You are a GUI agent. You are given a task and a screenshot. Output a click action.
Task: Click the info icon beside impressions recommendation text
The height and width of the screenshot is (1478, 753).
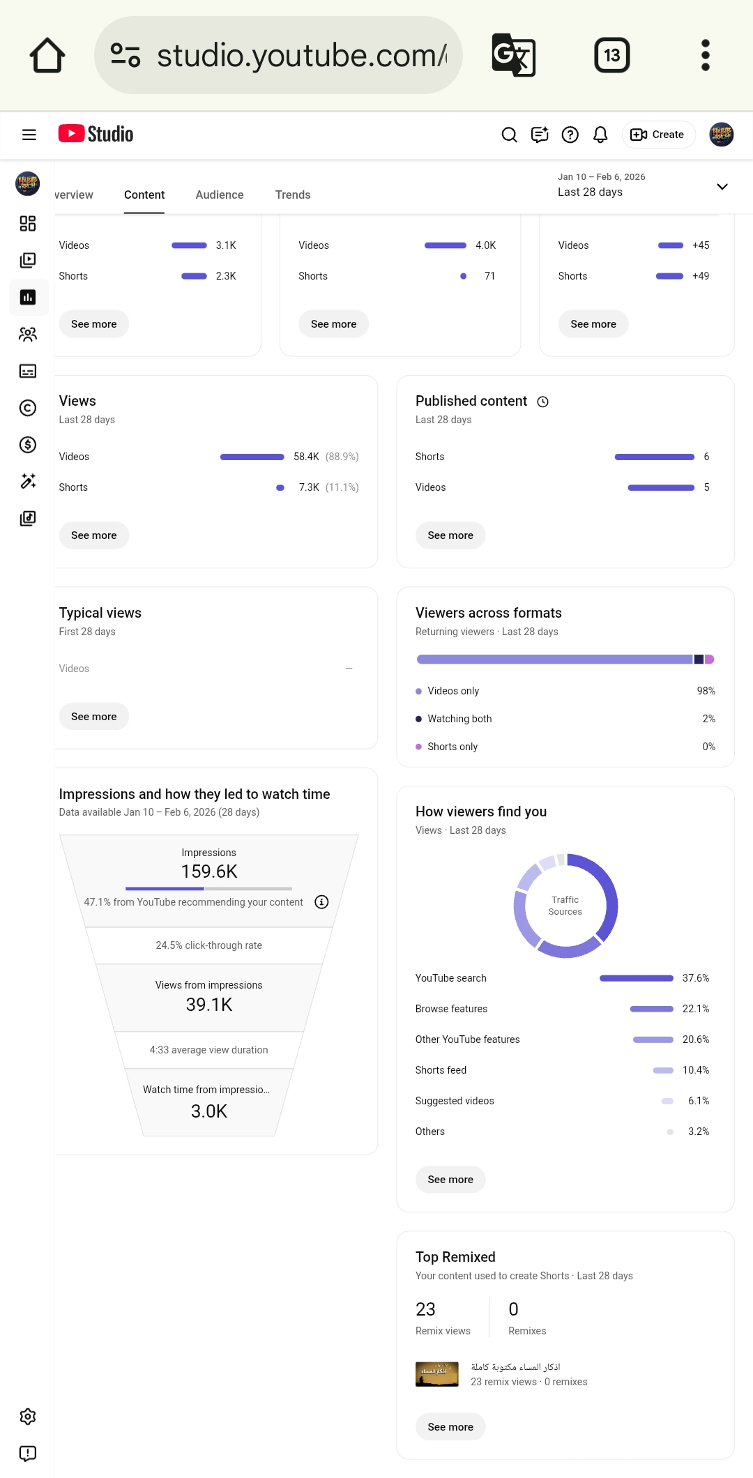[321, 902]
